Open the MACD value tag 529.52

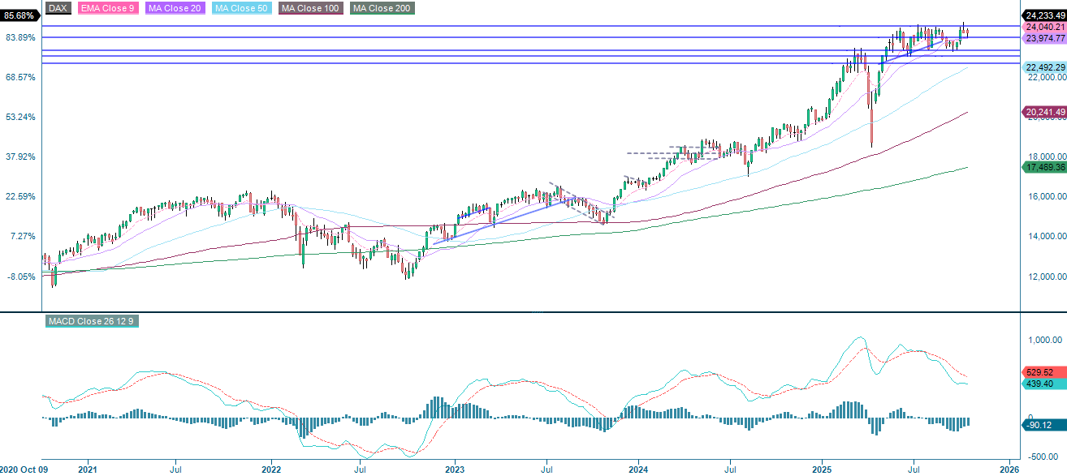(1045, 373)
